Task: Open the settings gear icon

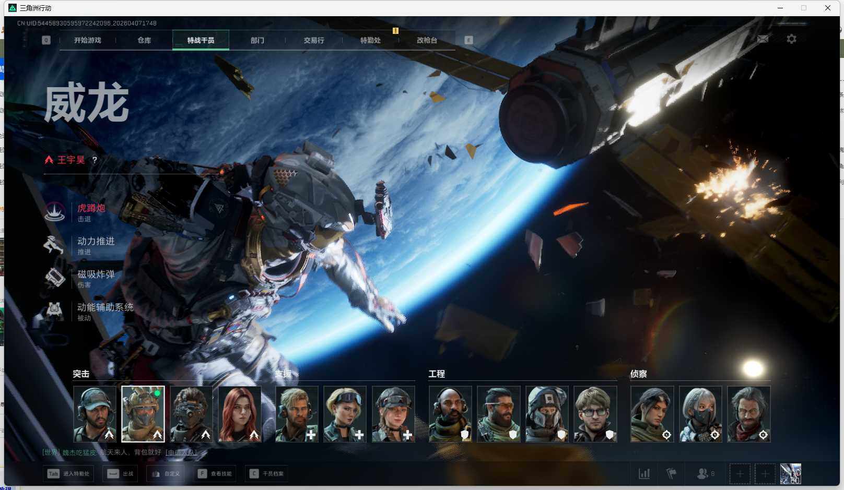Action: click(x=791, y=39)
